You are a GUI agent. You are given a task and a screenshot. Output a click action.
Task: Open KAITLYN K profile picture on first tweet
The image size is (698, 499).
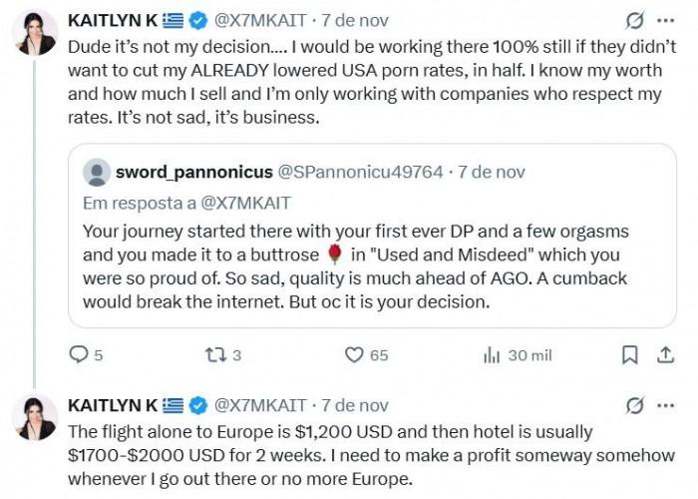pos(35,33)
